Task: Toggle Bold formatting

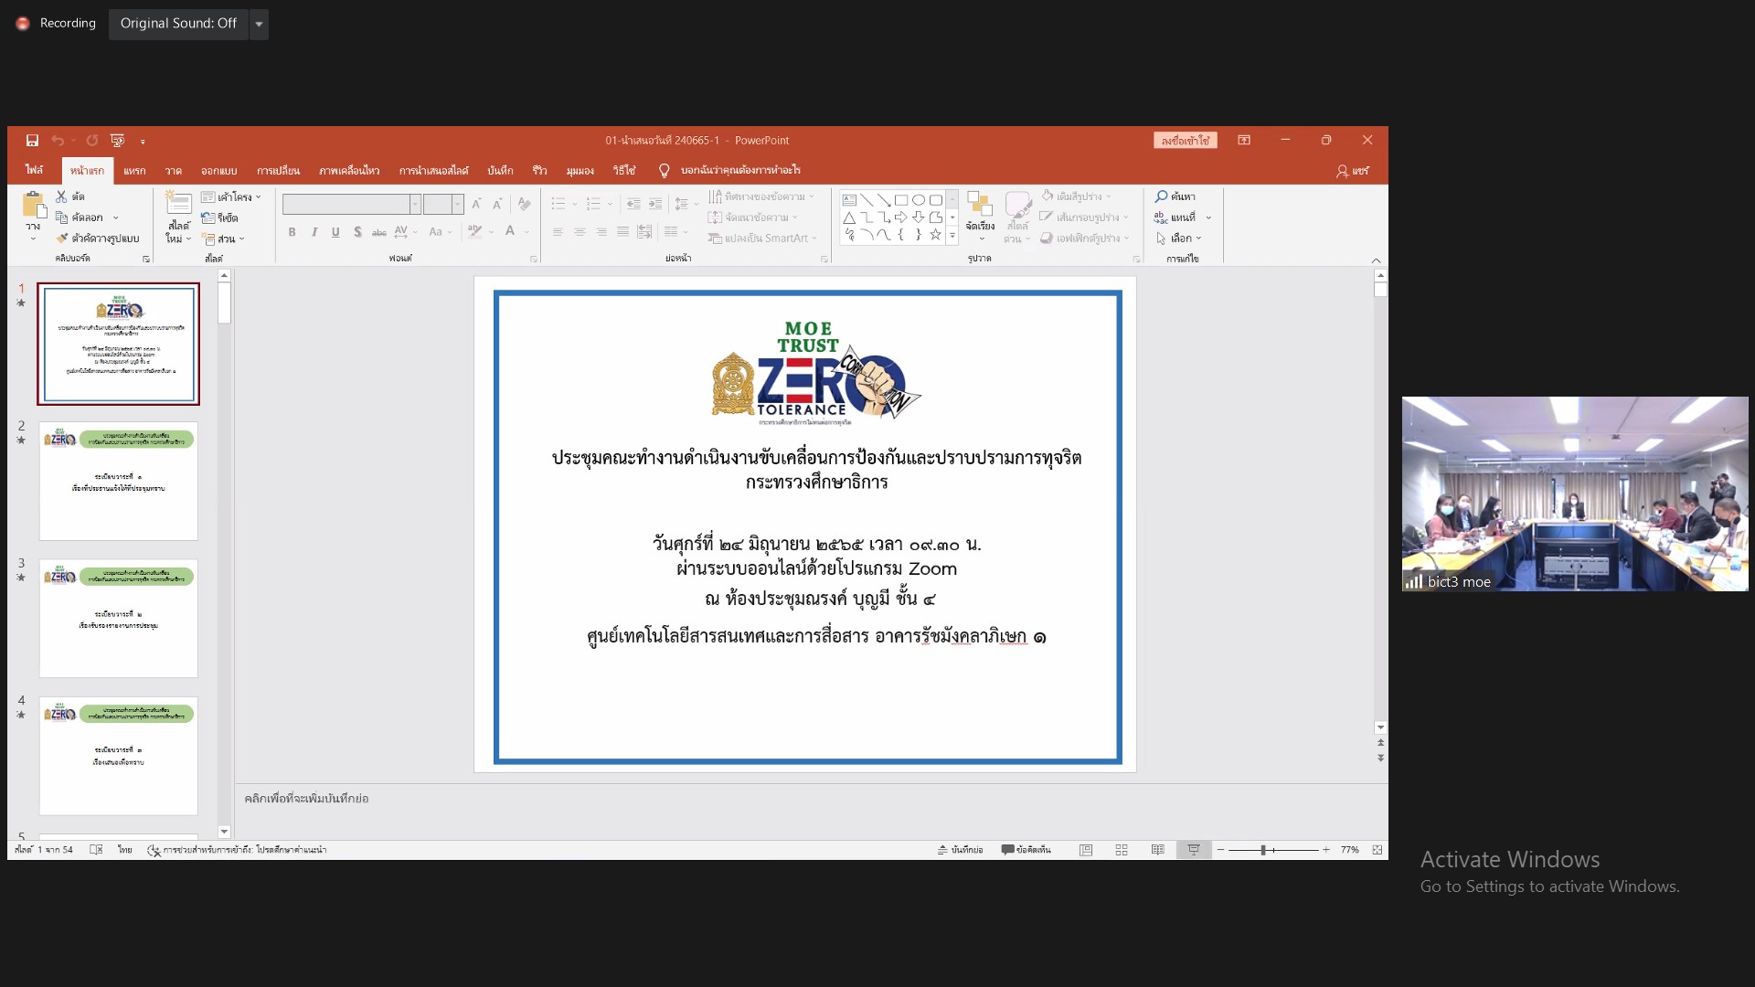Action: point(292,232)
